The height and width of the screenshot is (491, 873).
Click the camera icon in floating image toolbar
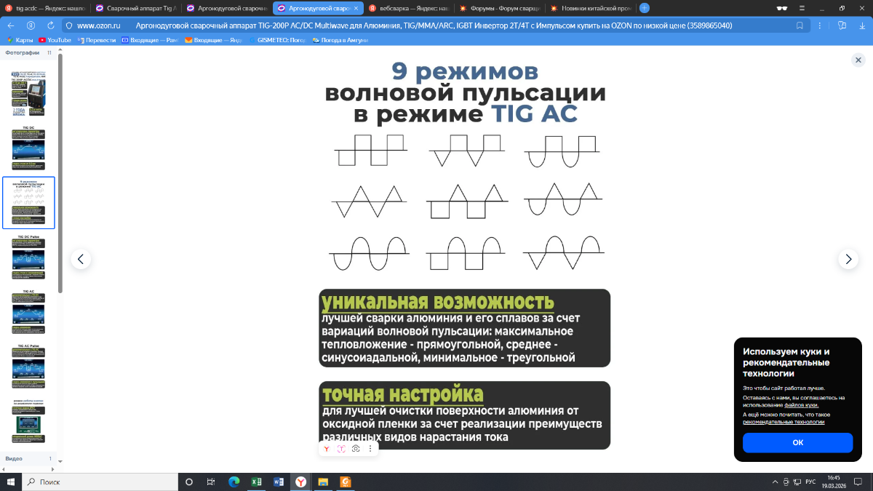tap(356, 449)
